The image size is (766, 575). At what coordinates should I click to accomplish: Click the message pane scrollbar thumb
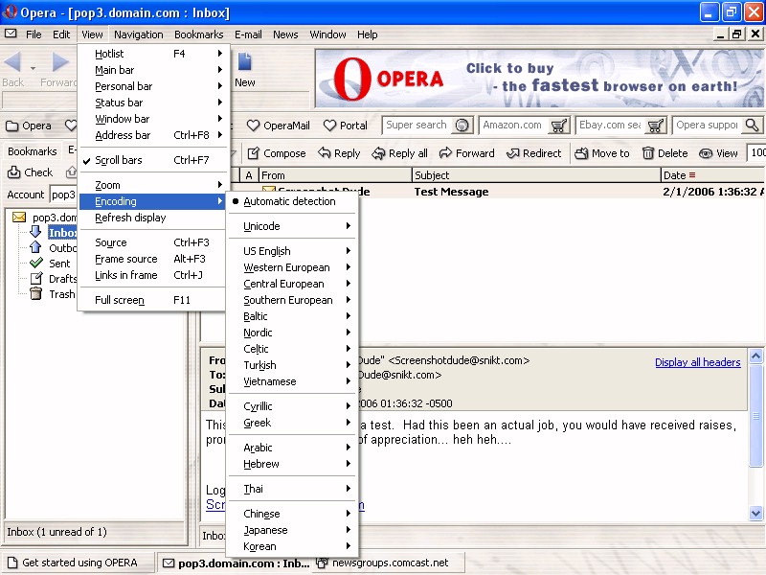tap(755, 416)
